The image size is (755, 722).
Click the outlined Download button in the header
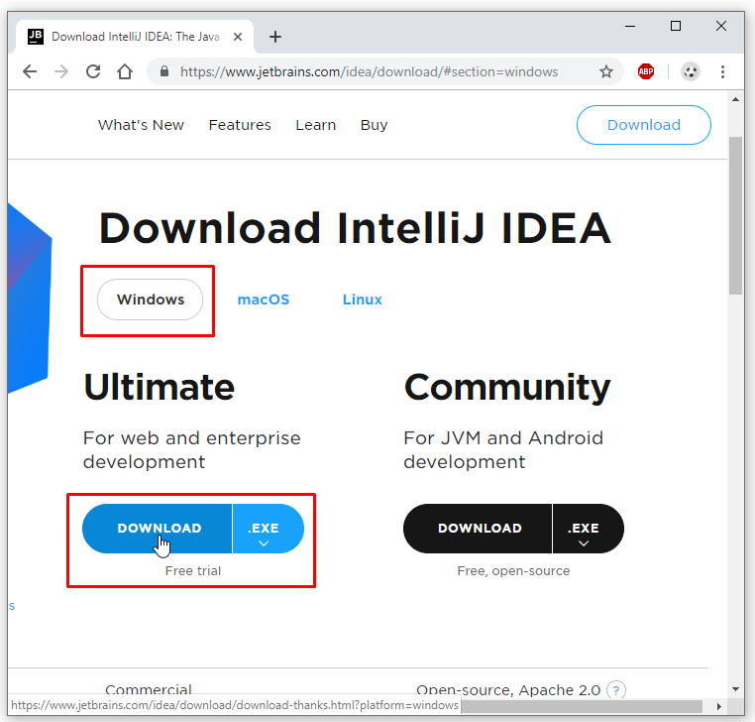(643, 125)
